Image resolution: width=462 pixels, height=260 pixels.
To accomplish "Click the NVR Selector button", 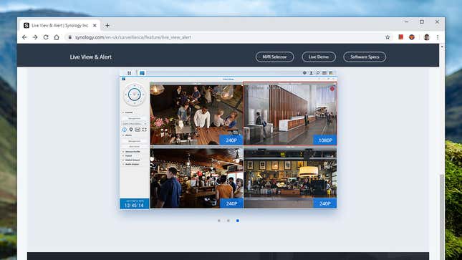I will tap(274, 57).
